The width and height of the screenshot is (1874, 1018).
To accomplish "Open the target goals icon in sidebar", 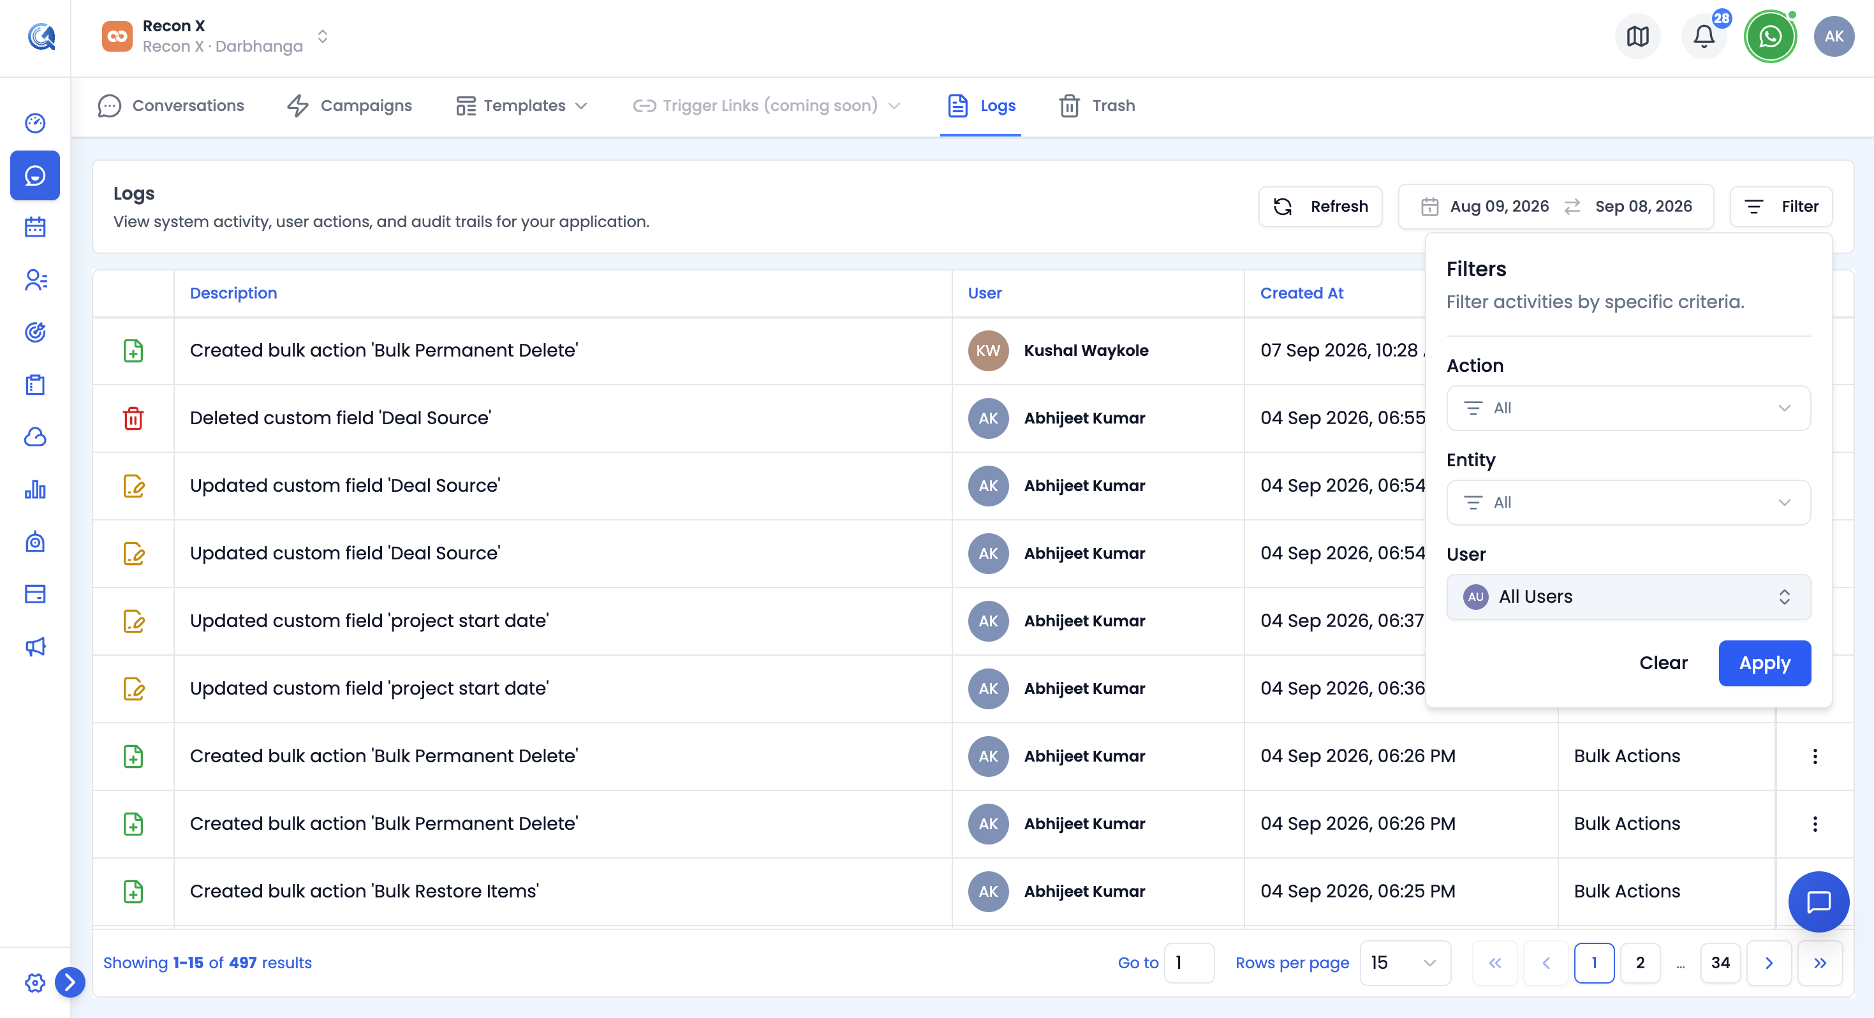I will [35, 332].
